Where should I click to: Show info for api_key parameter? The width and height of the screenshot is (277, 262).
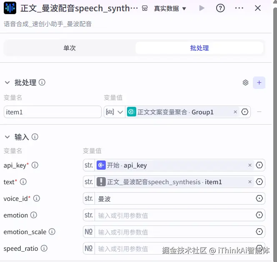click(35, 165)
